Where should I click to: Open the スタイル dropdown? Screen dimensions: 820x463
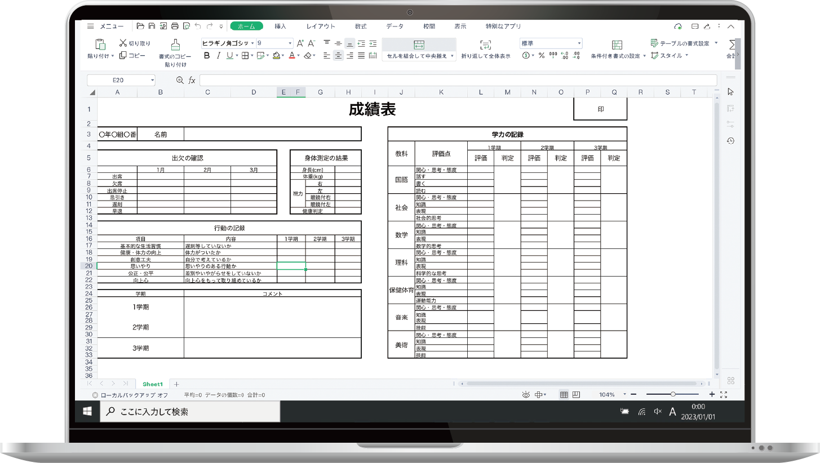pyautogui.click(x=670, y=56)
